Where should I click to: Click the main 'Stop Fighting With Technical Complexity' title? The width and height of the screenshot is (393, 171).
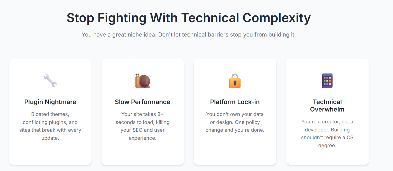189,18
